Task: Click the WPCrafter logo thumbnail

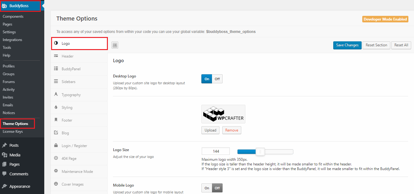Action: pyautogui.click(x=223, y=114)
